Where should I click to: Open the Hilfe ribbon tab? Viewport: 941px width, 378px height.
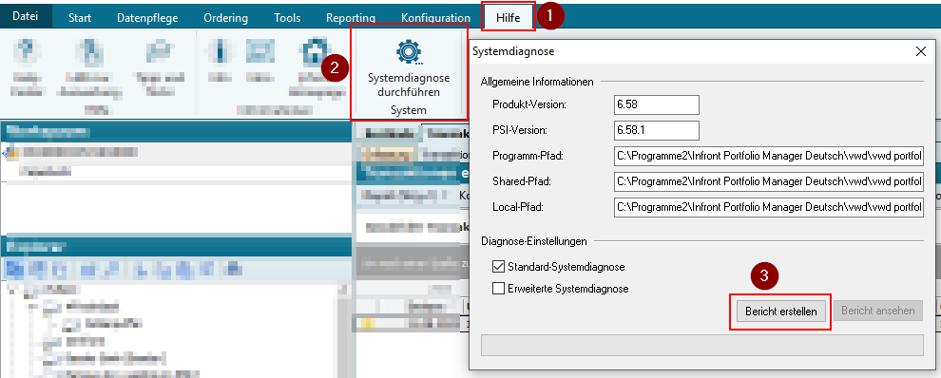pyautogui.click(x=508, y=18)
